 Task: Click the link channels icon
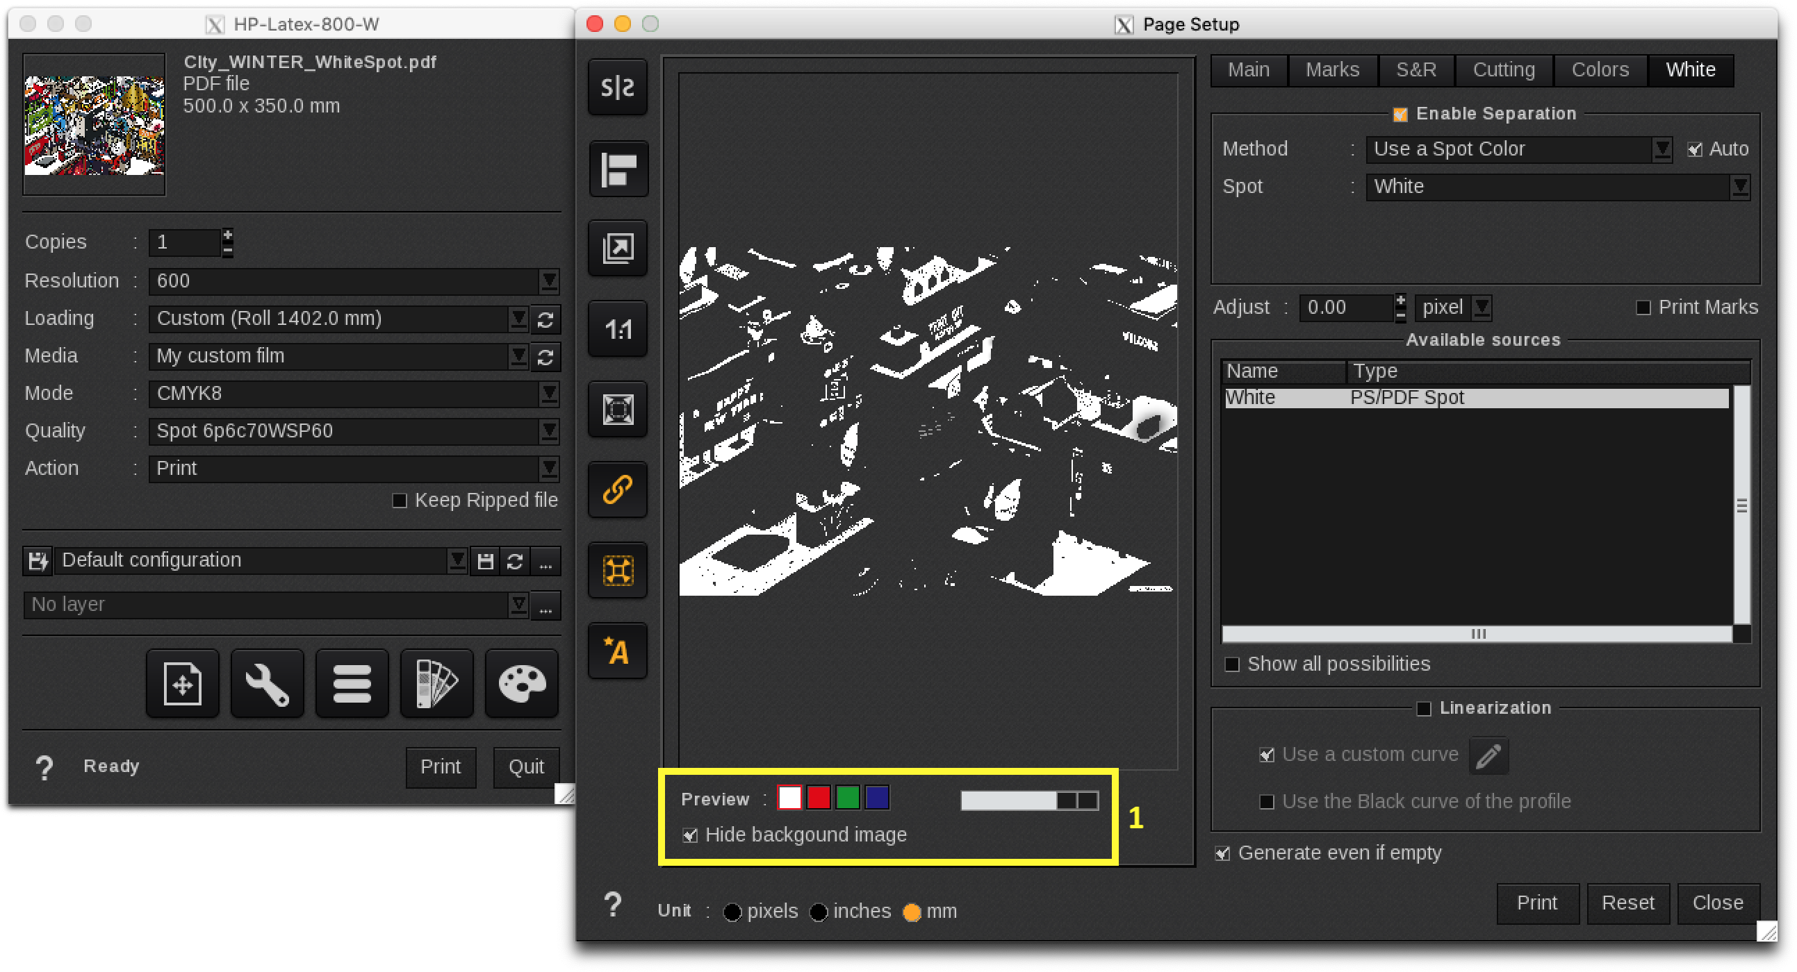pos(616,490)
